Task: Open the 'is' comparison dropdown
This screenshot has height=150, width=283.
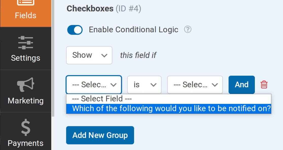Action: [x=144, y=85]
